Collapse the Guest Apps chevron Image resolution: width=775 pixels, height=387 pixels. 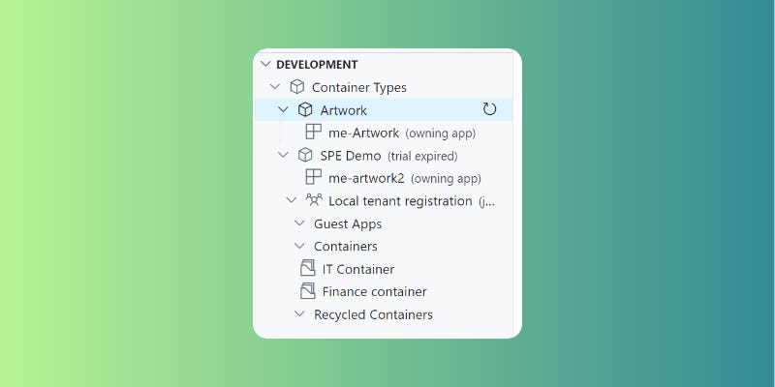299,223
